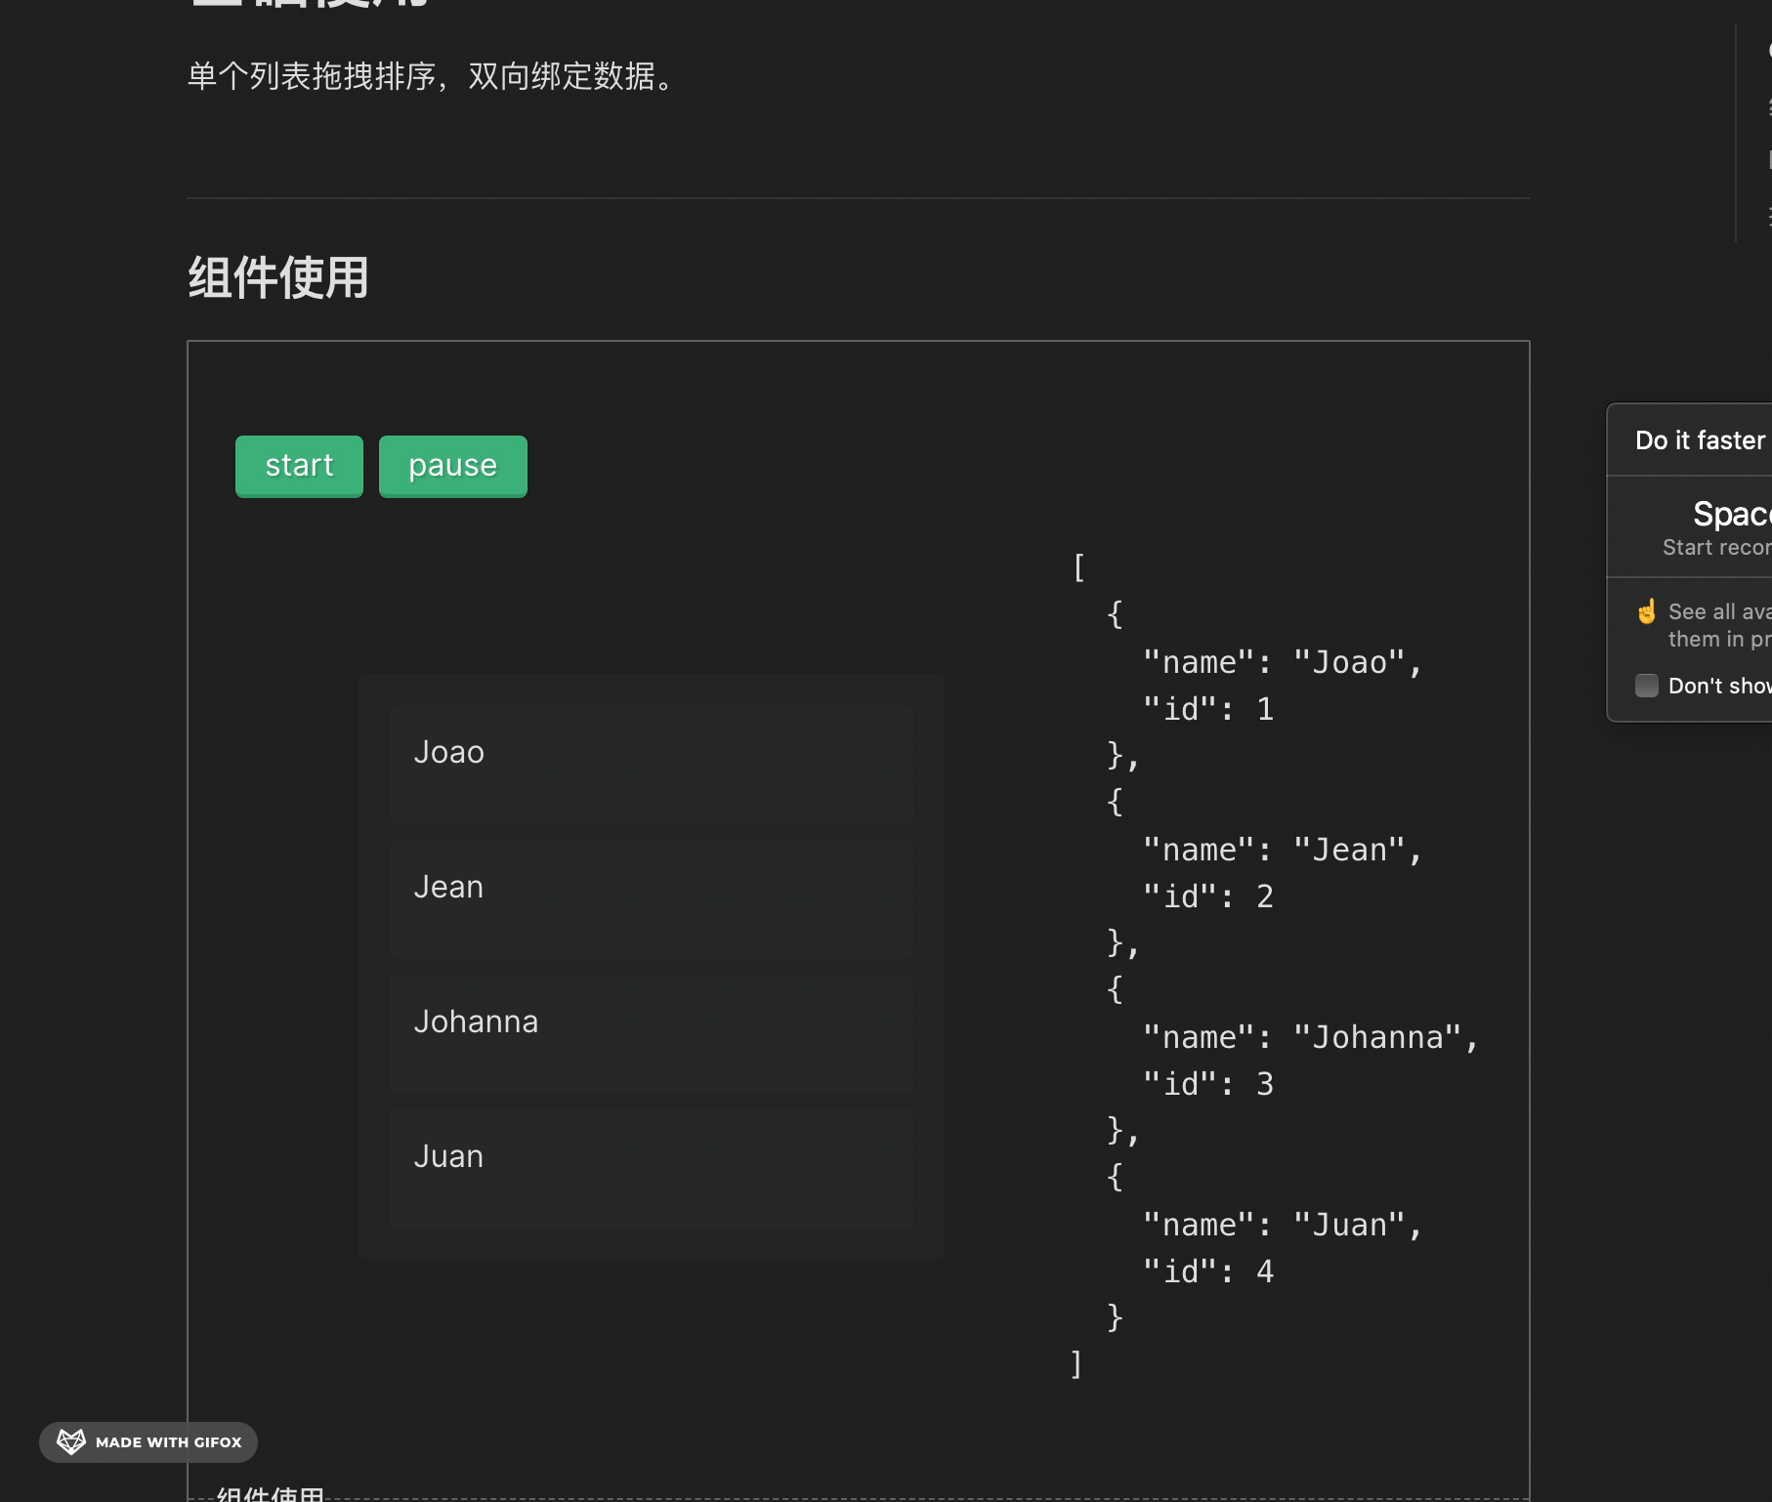
Task: Click the pointing finger emoji in the tip panel
Action: coord(1646,610)
